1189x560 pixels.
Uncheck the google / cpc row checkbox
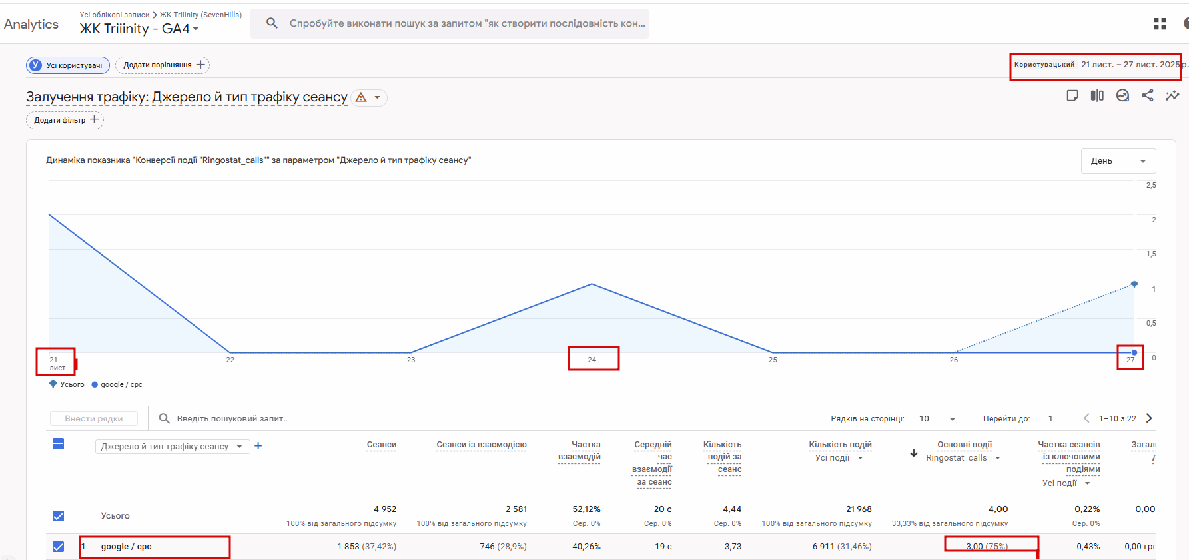pos(59,547)
